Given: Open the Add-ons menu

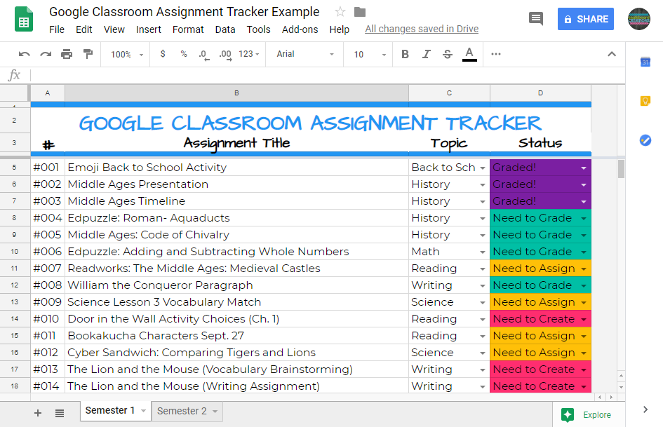Looking at the screenshot, I should (x=300, y=29).
